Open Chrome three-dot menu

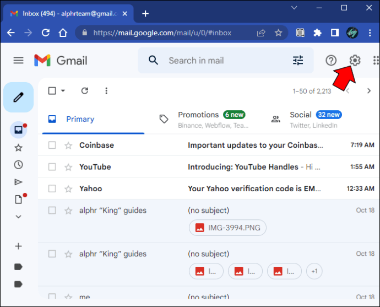pos(370,33)
